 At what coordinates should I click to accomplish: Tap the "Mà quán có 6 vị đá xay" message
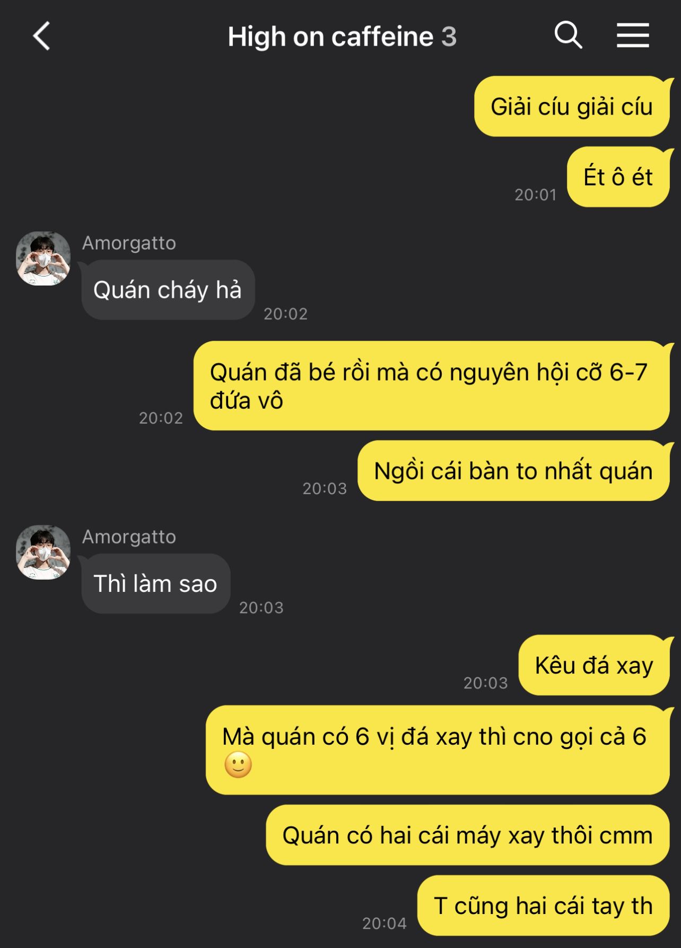(x=438, y=750)
